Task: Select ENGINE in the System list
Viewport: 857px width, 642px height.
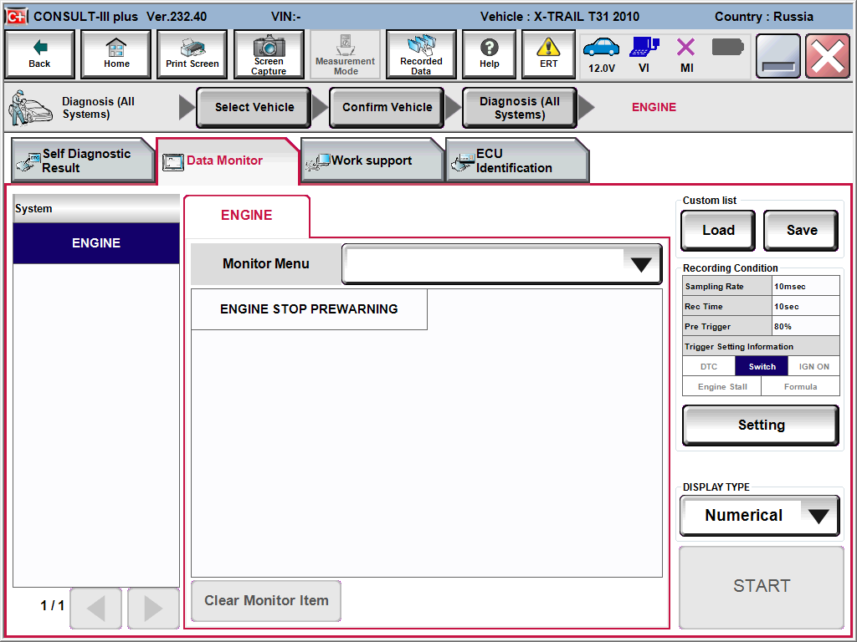Action: pos(96,243)
